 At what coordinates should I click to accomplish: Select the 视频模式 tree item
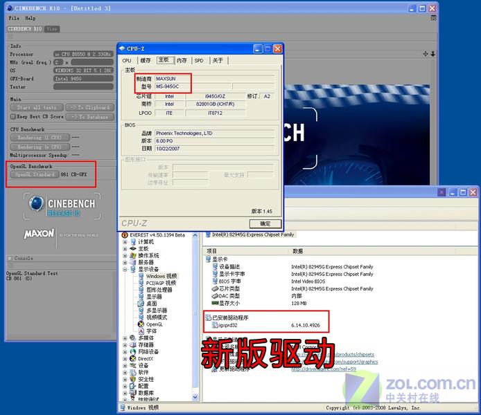(157, 317)
